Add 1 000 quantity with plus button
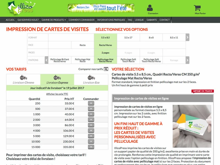Screen dimensions: 220x165 coord(91,114)
